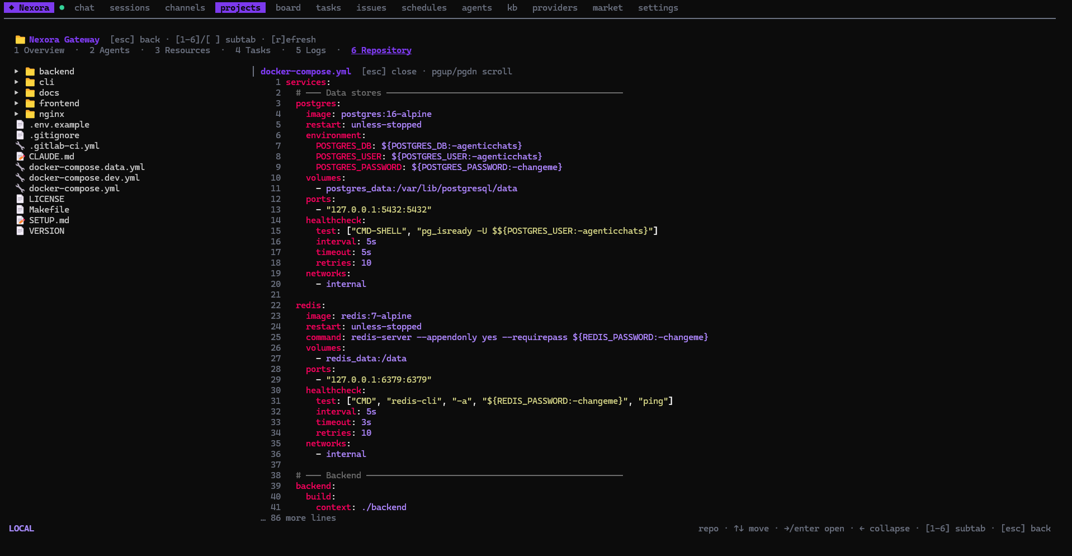Image resolution: width=1072 pixels, height=556 pixels.
Task: Click line 4 'image: postgres:16-alpine'
Action: 369,114
